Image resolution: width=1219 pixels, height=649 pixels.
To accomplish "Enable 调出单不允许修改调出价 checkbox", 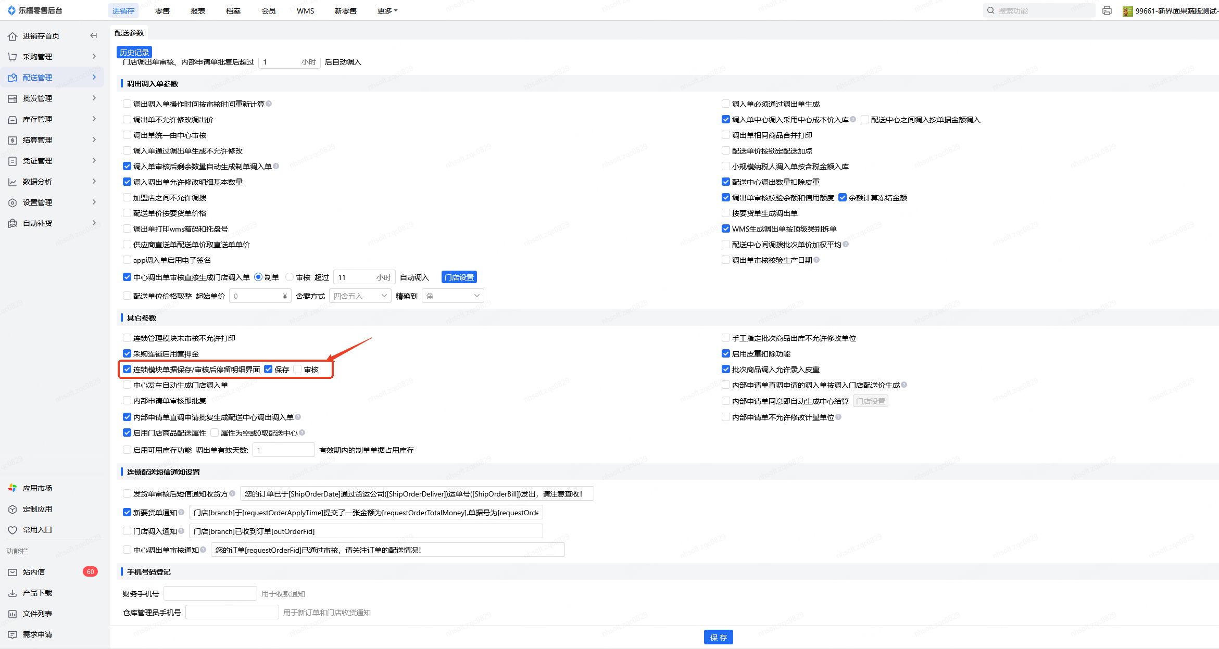I will [x=127, y=119].
